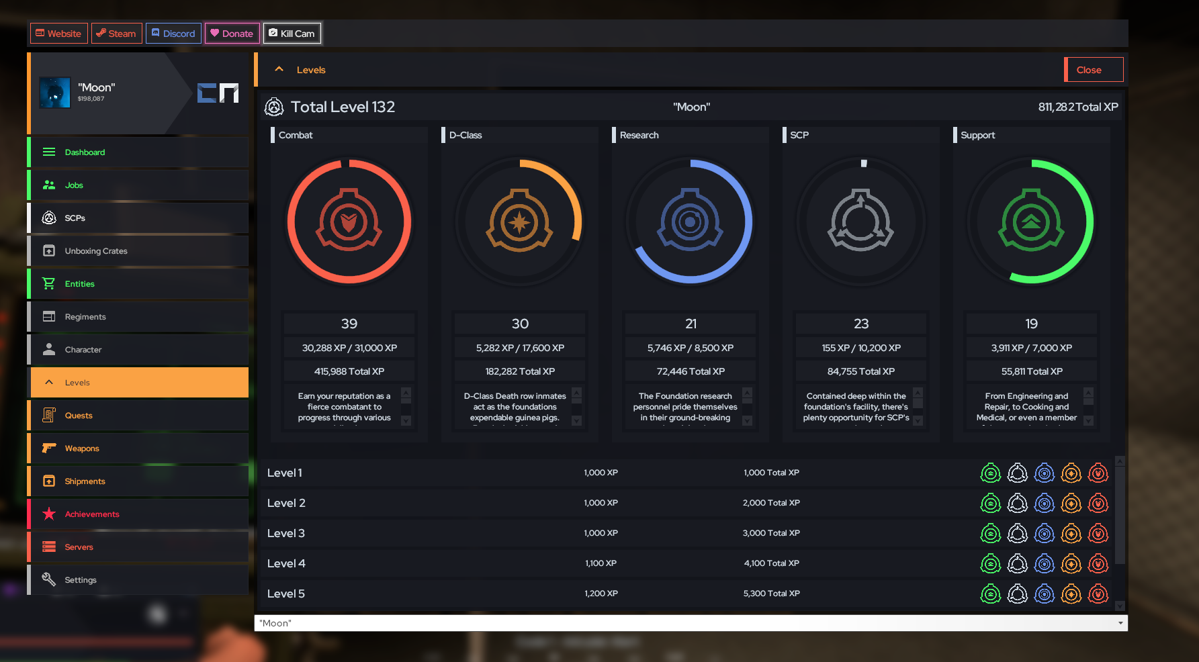The width and height of the screenshot is (1199, 662).
Task: Click Level 3 blue Research icon
Action: coord(1045,534)
